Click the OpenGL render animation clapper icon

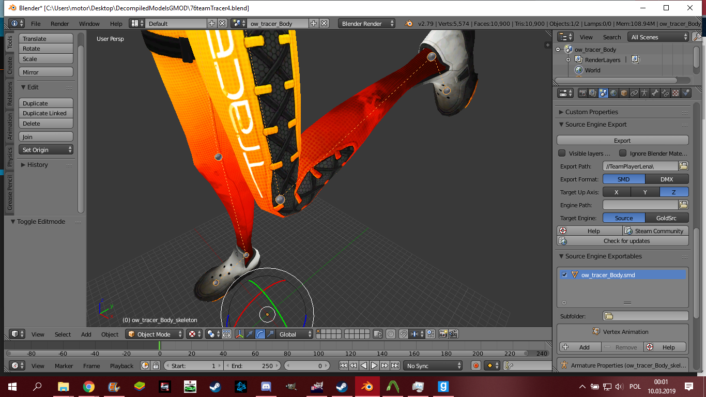click(453, 334)
